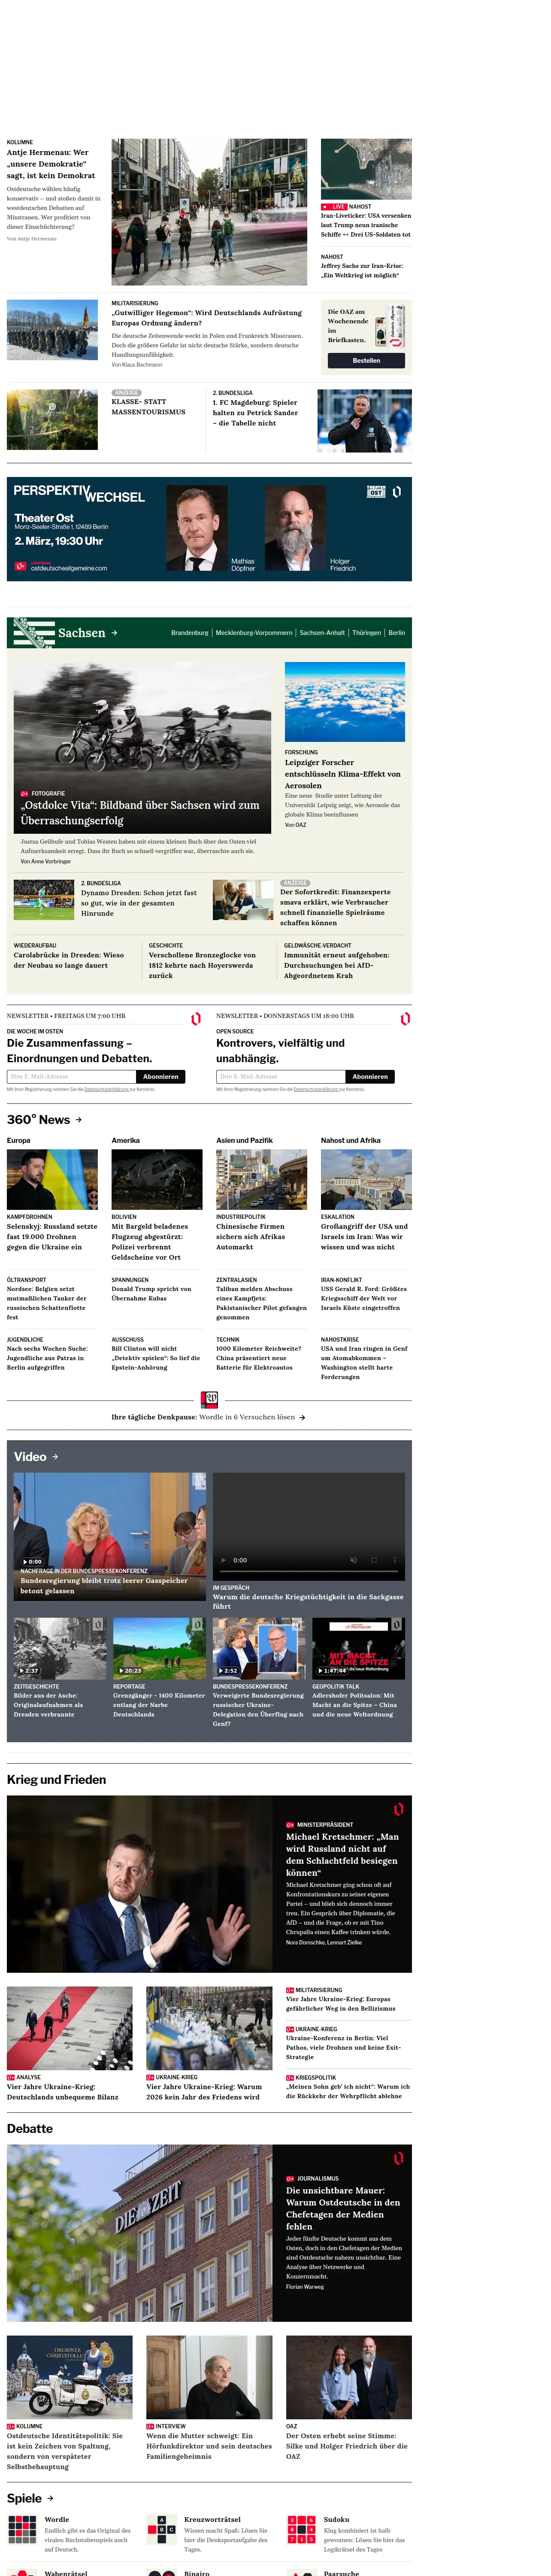Open the 'Die Zeit' building photo
Screen dimensions: 551x2576
[139, 2232]
